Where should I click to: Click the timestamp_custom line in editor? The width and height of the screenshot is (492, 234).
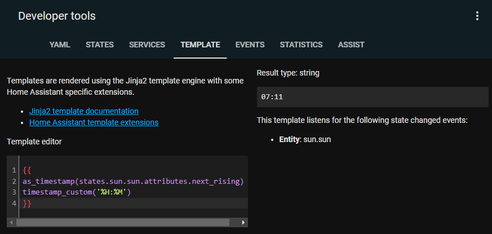click(77, 192)
